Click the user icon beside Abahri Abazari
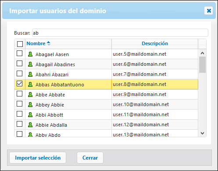Image resolution: width=218 pixels, height=171 pixels. 30,75
